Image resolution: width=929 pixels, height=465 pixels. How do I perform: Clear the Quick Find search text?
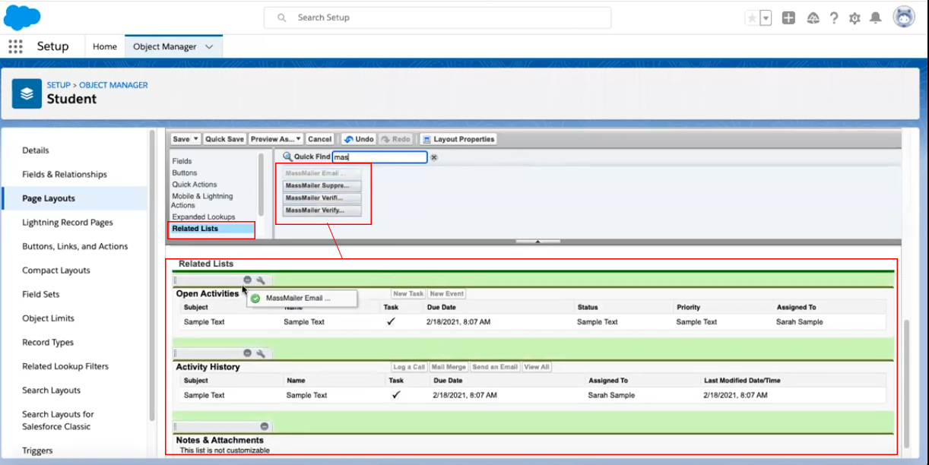pos(434,157)
